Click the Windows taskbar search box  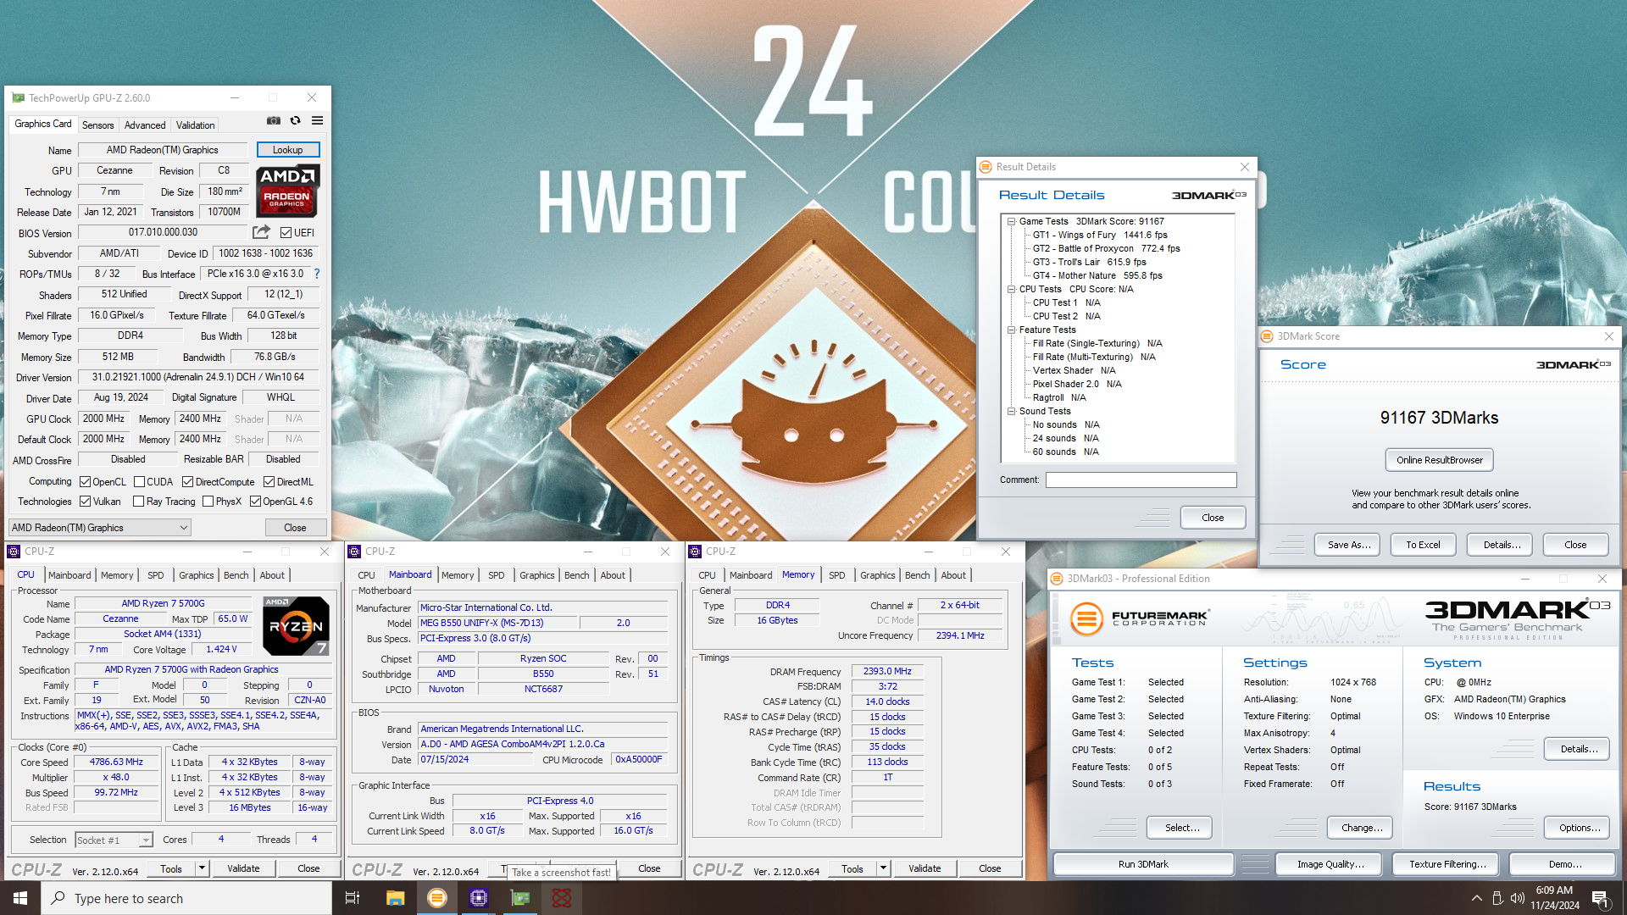[x=186, y=898]
